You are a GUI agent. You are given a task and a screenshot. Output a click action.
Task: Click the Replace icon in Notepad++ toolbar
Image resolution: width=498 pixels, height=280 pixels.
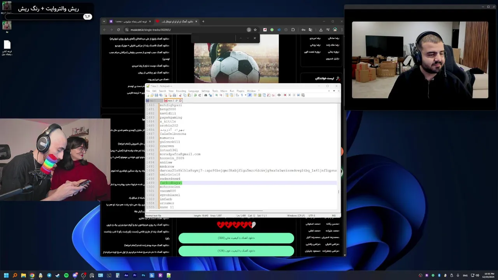click(210, 95)
